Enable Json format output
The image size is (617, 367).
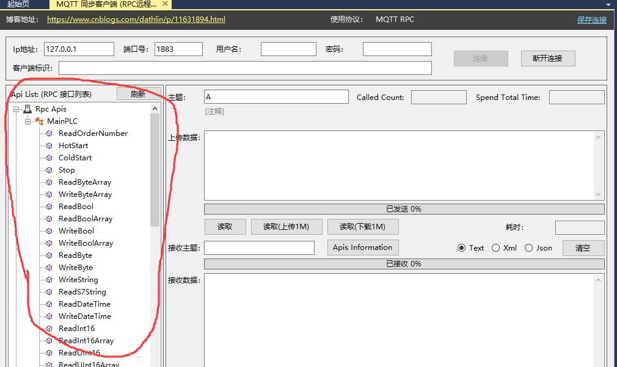point(528,248)
